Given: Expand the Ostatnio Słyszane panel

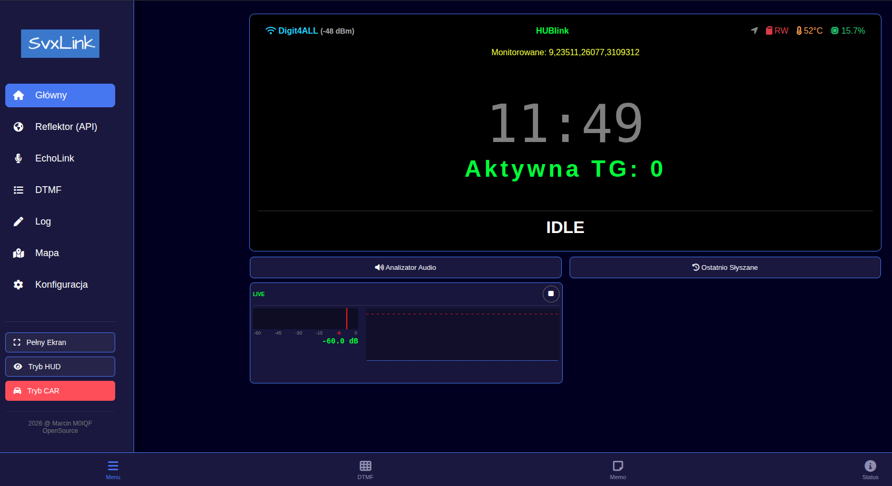Looking at the screenshot, I should pyautogui.click(x=725, y=267).
